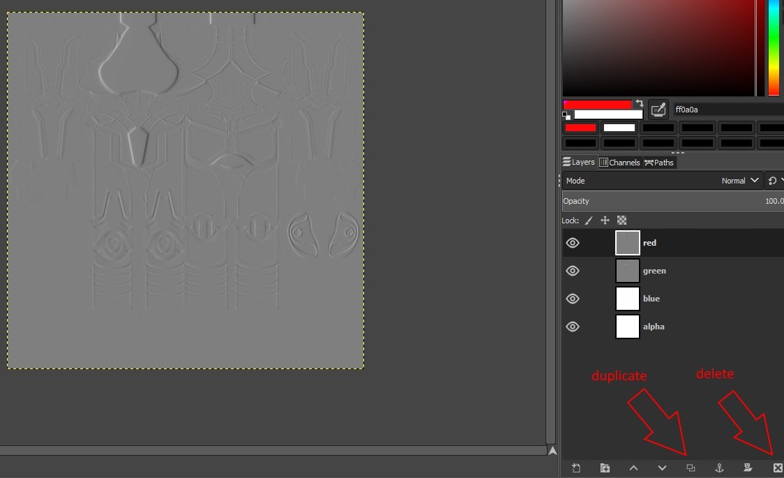Select the alpha layer name

(654, 327)
